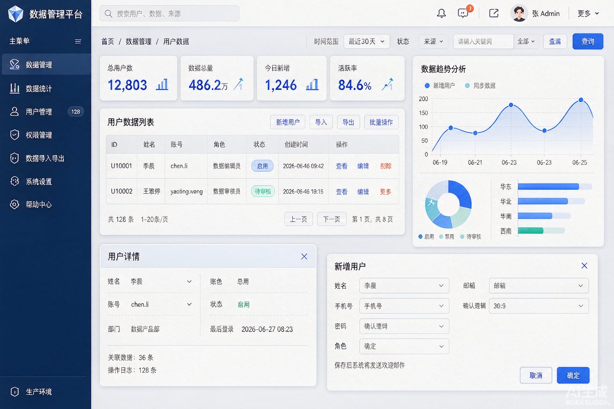The height and width of the screenshot is (409, 614).
Task: Open the 来源 filter dropdown
Action: (433, 41)
